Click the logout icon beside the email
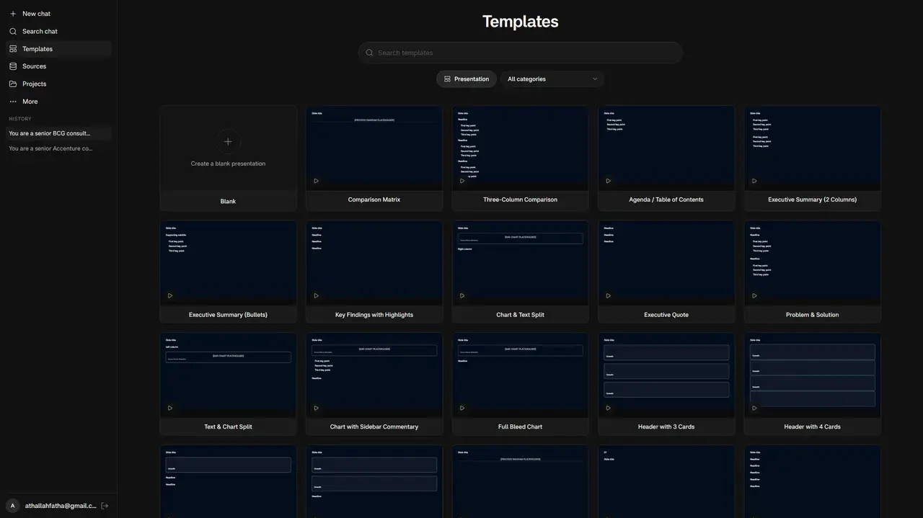Screen dimensions: 923x518 (105, 506)
